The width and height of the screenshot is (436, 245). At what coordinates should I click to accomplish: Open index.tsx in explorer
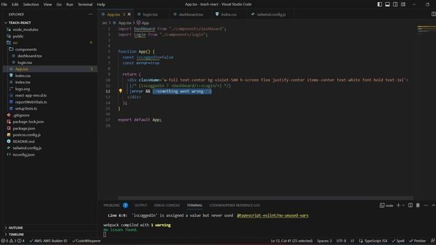[22, 82]
